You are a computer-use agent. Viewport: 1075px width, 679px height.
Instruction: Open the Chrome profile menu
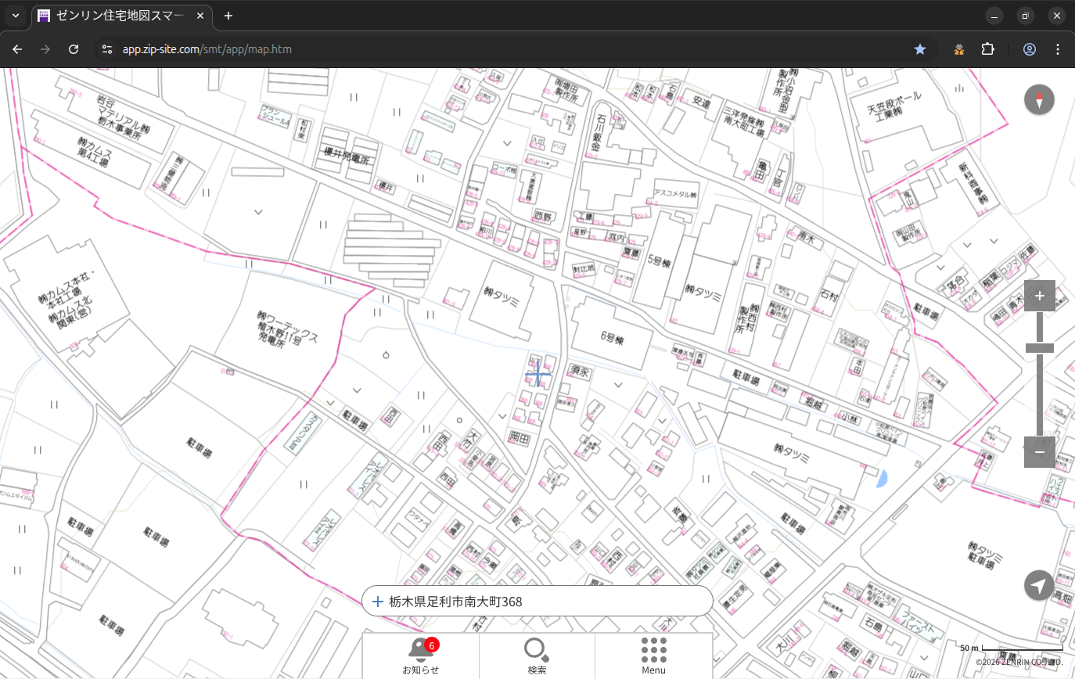click(x=1029, y=49)
